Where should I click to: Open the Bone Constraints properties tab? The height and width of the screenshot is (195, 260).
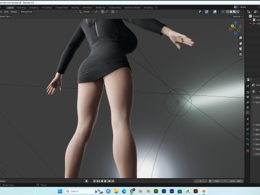248,144
